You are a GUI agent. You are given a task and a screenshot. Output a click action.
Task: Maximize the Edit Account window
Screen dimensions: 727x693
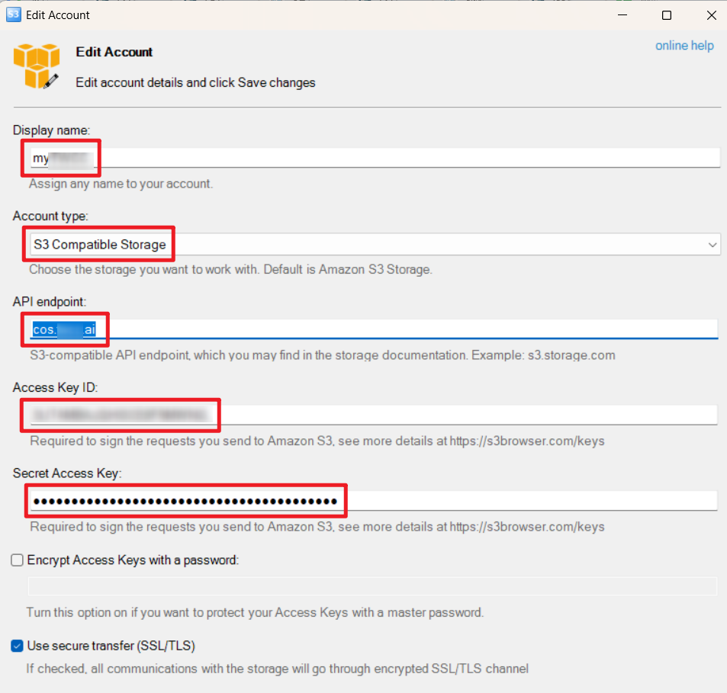tap(667, 15)
